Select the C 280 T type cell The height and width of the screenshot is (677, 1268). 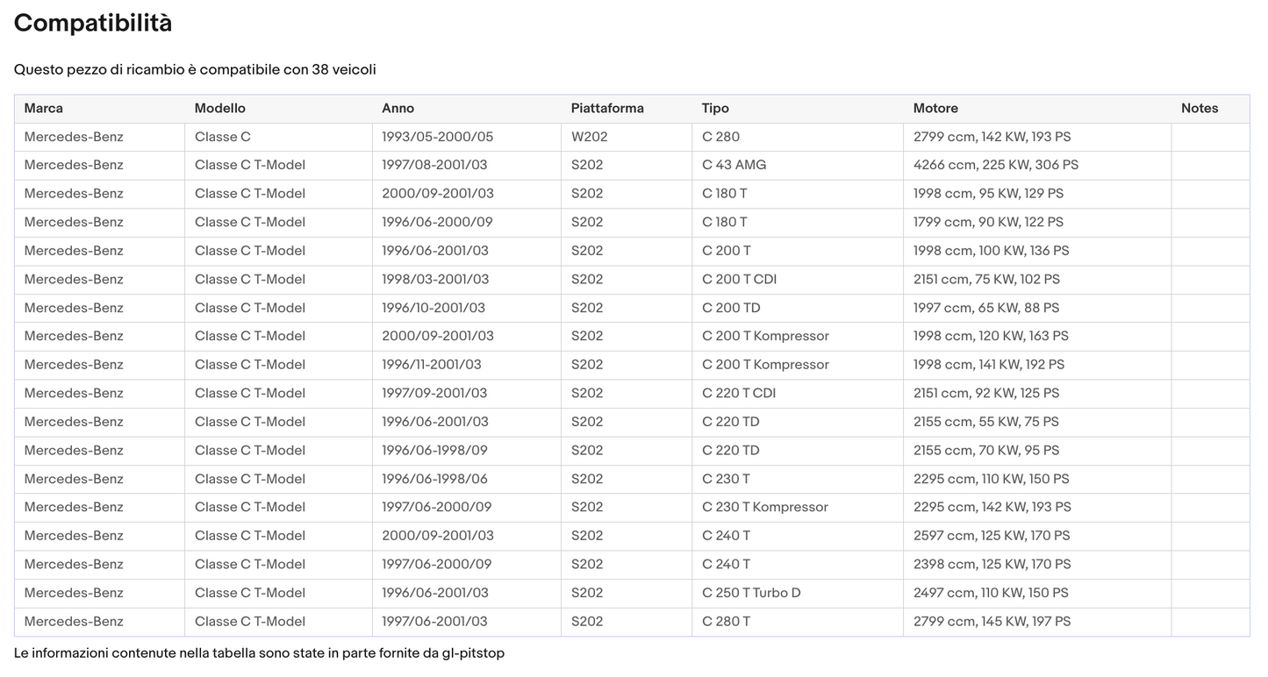[726, 622]
